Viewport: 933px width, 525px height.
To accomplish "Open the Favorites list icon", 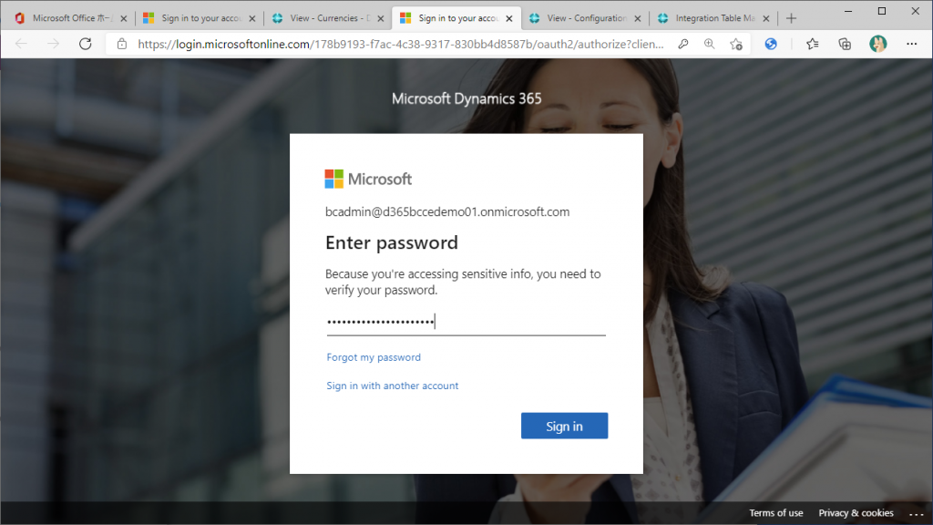I will coord(813,44).
